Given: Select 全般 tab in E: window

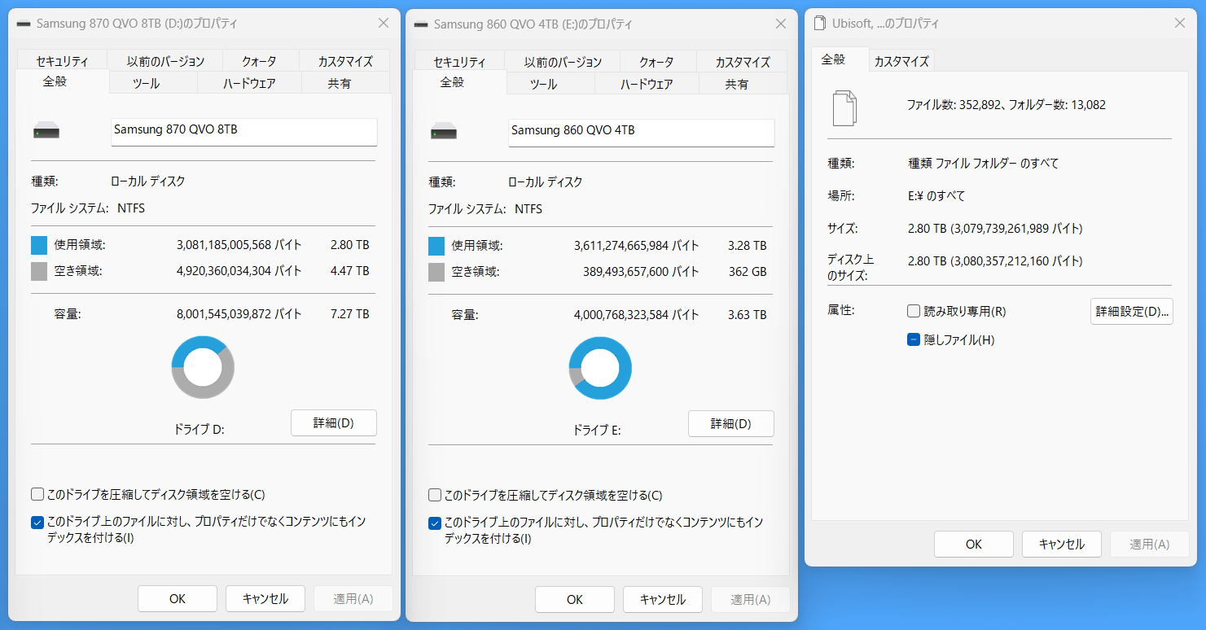Looking at the screenshot, I should pos(459,82).
